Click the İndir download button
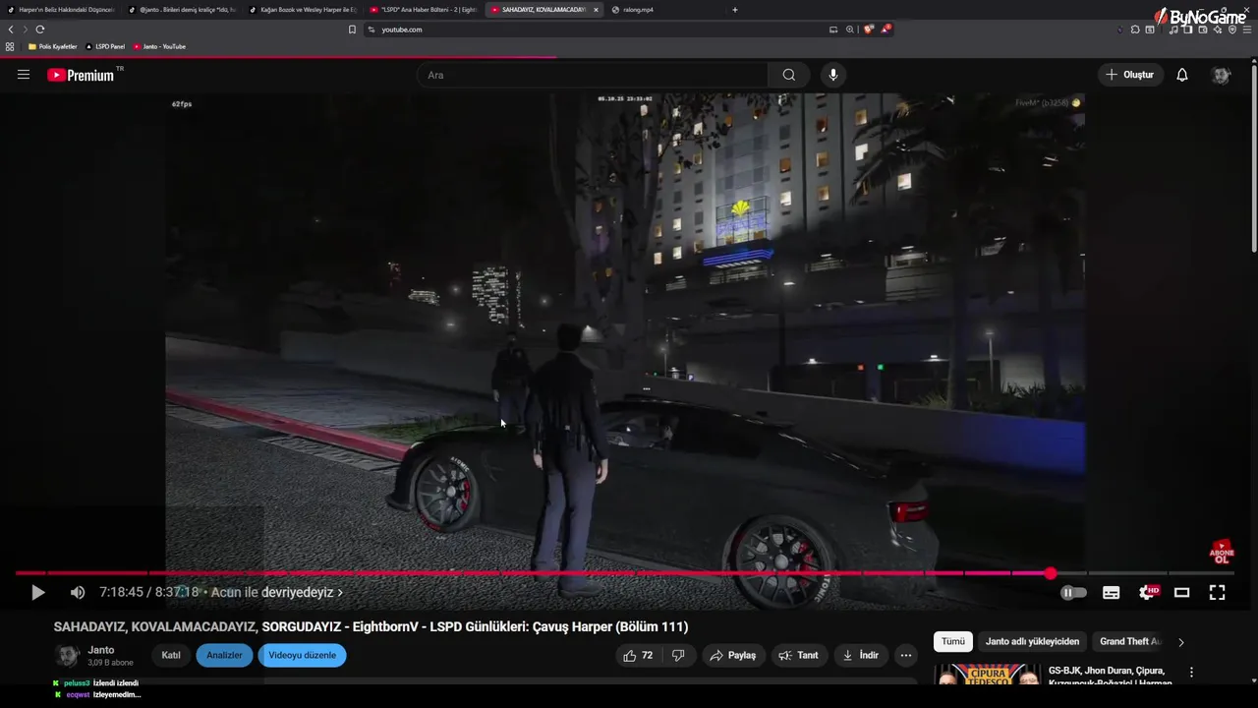The width and height of the screenshot is (1258, 708). click(x=861, y=655)
